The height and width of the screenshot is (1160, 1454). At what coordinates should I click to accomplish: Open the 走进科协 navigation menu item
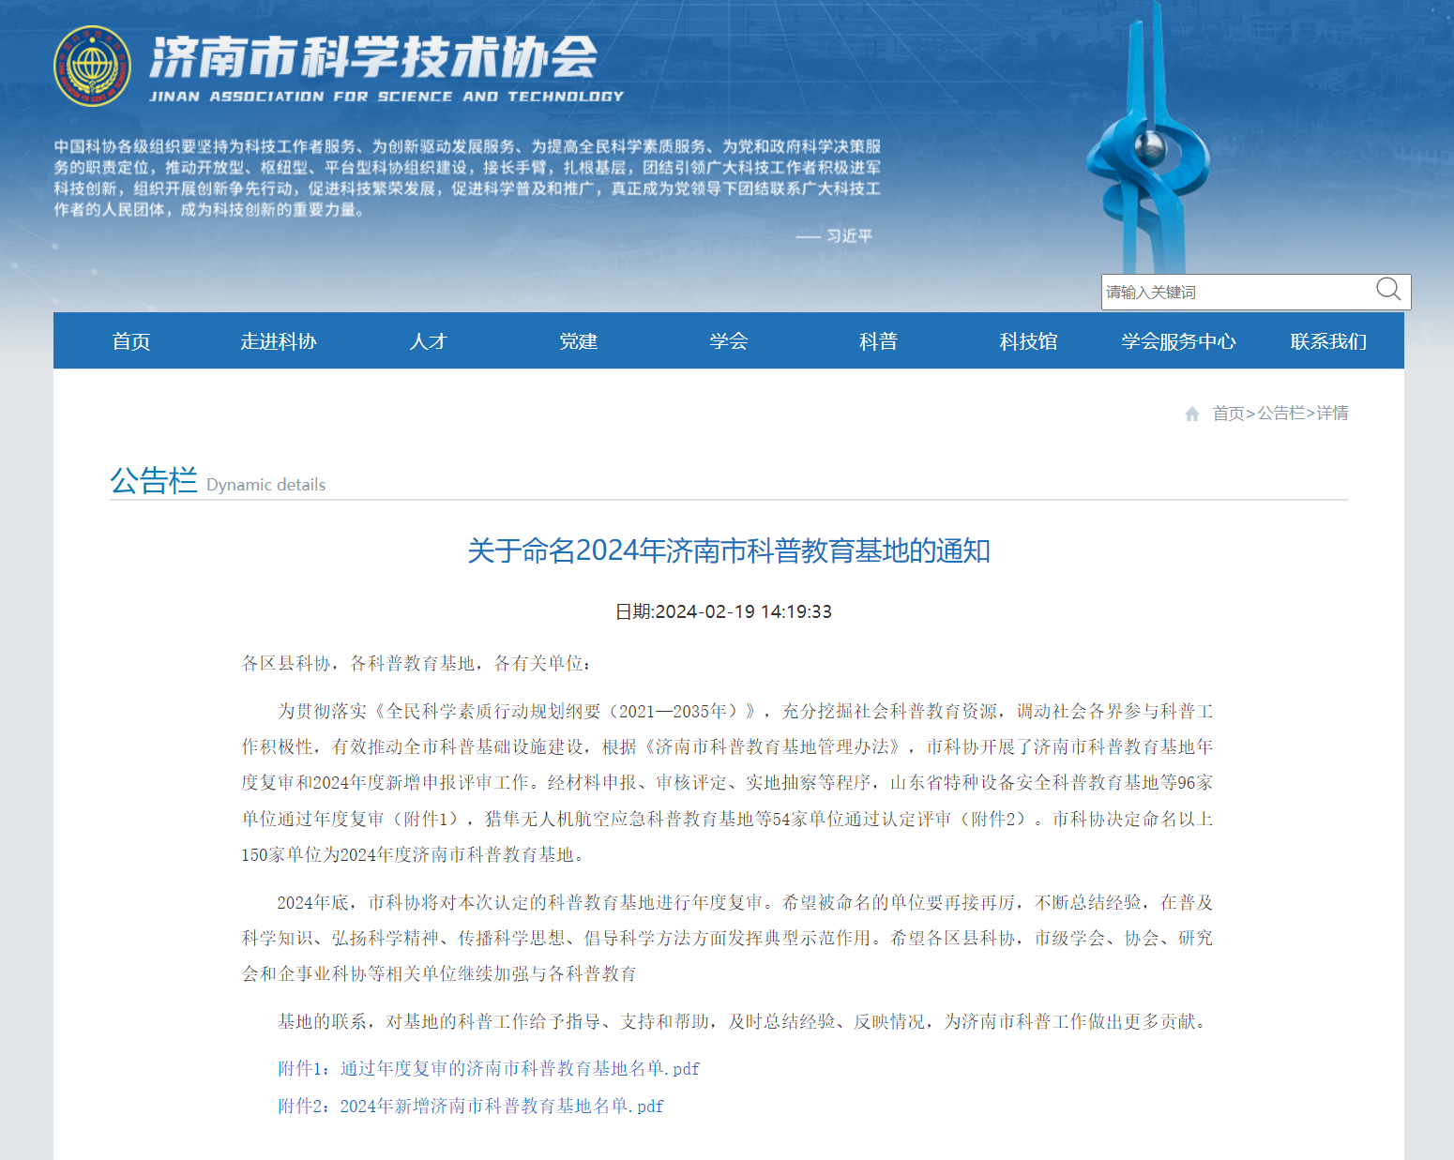tap(279, 340)
